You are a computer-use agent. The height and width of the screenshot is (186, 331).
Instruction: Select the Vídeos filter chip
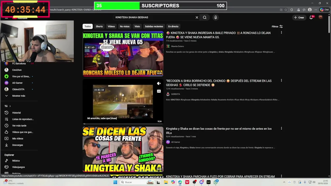pos(111,26)
